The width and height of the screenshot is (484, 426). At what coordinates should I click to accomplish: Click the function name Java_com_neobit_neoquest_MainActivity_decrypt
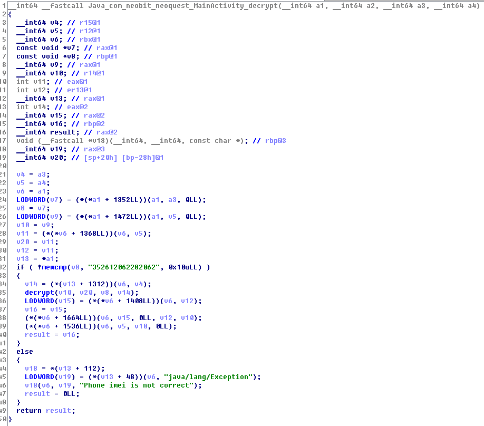[x=183, y=6]
